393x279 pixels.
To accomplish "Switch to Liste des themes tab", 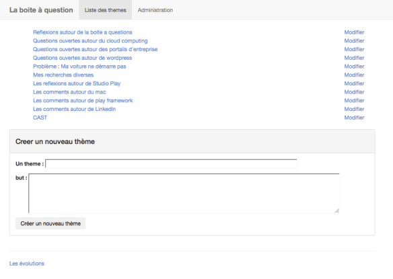I will [x=105, y=10].
